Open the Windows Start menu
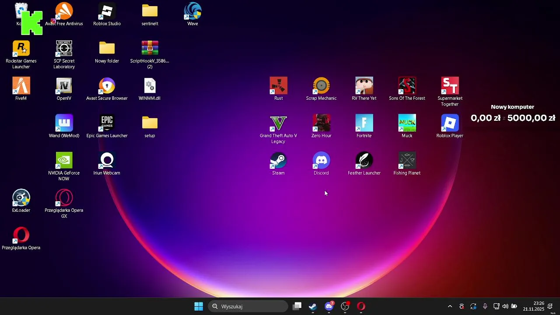560x315 pixels. click(x=199, y=306)
